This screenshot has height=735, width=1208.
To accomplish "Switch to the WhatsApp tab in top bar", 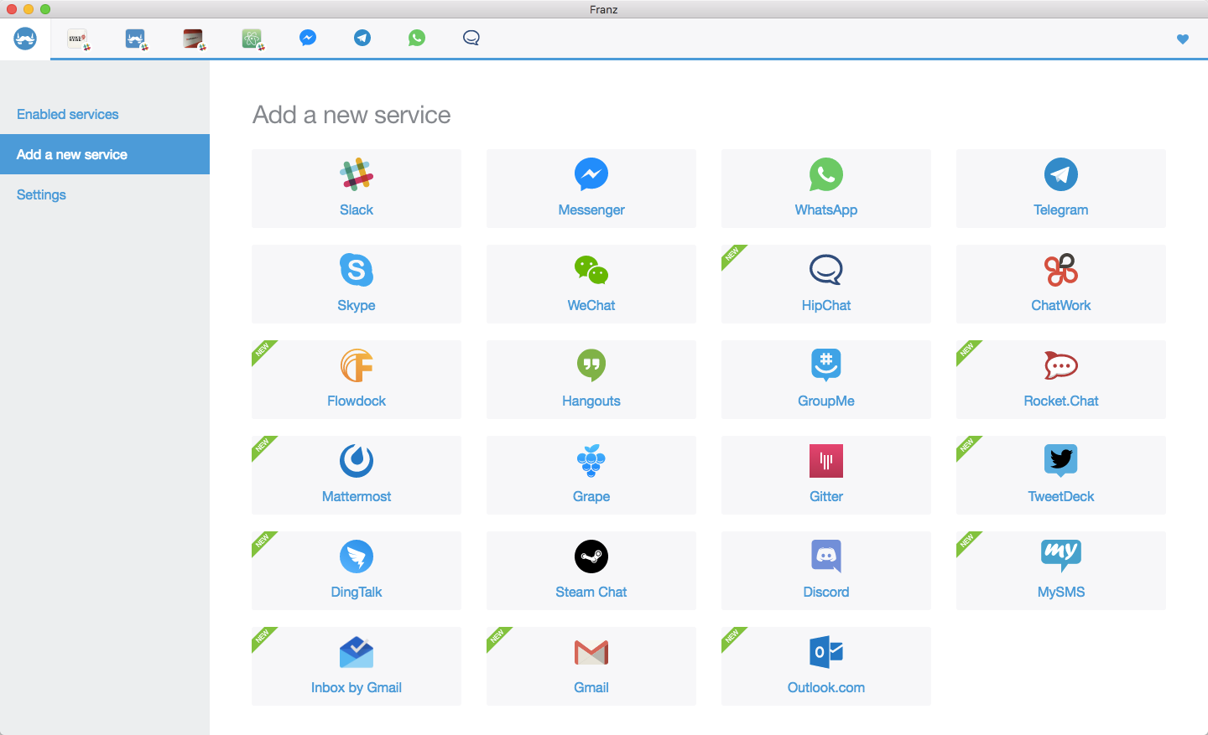I will click(417, 38).
